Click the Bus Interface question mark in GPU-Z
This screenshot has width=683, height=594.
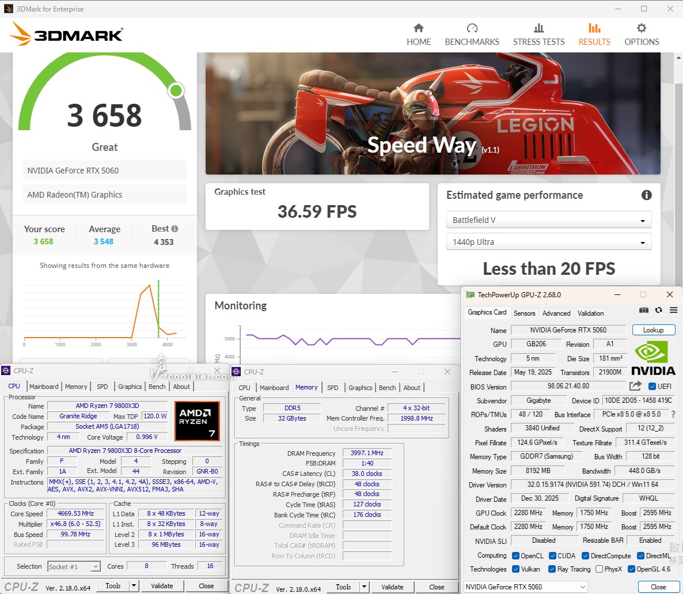coord(673,414)
